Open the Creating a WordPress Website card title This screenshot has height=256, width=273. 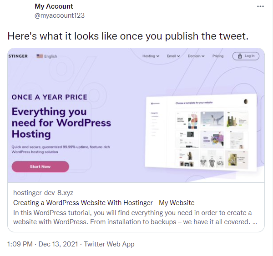(104, 202)
